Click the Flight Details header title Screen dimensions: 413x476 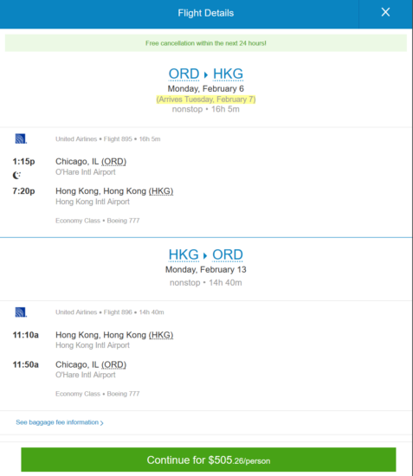206,13
